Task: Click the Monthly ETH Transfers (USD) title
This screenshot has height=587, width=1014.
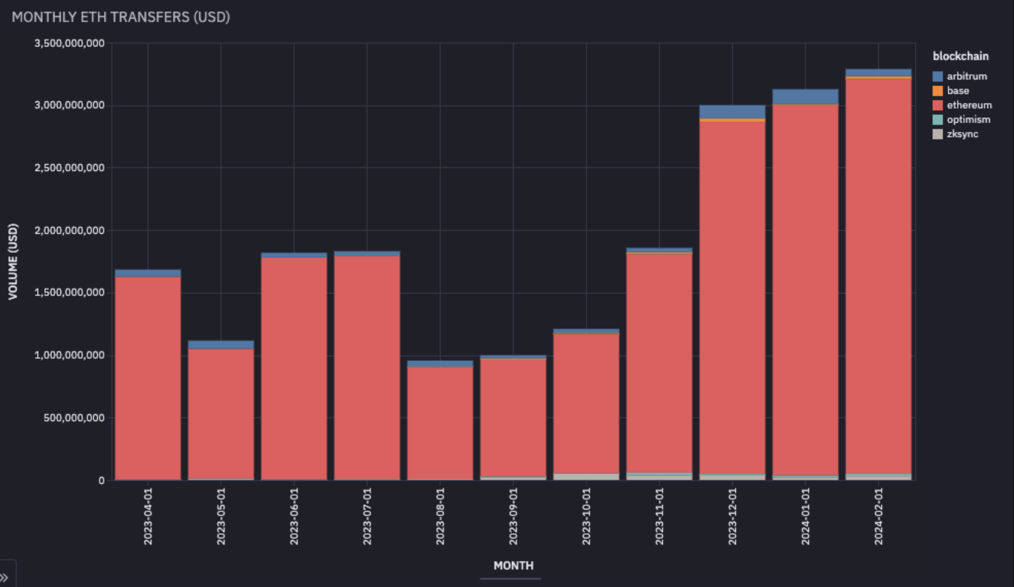Action: coord(121,17)
